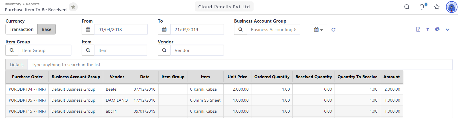Image resolution: width=458 pixels, height=118 pixels.
Task: Export report to Excel icon
Action: click(419, 29)
